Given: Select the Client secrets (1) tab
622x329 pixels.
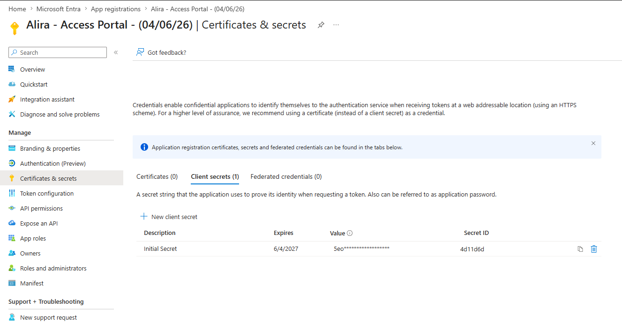Looking at the screenshot, I should [215, 176].
